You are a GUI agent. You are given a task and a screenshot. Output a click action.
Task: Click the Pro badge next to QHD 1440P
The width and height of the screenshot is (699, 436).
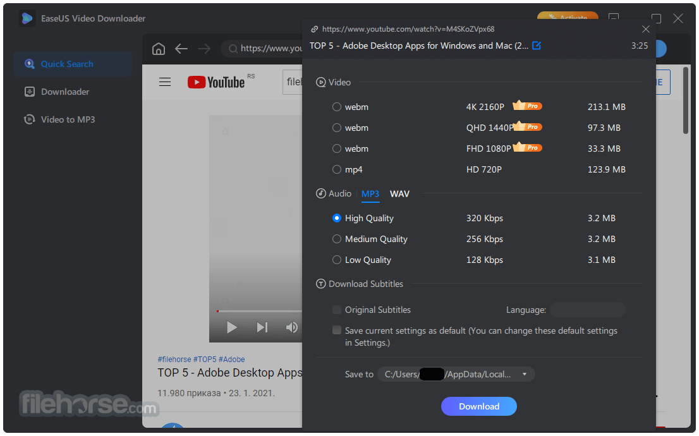pyautogui.click(x=528, y=126)
